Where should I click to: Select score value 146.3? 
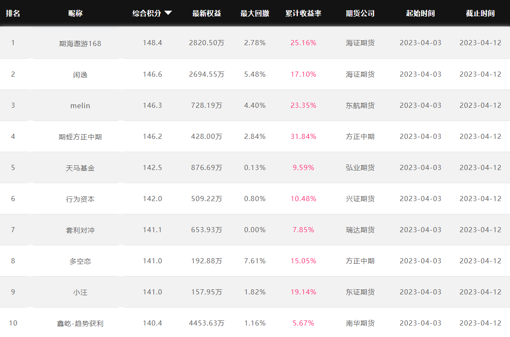[152, 105]
